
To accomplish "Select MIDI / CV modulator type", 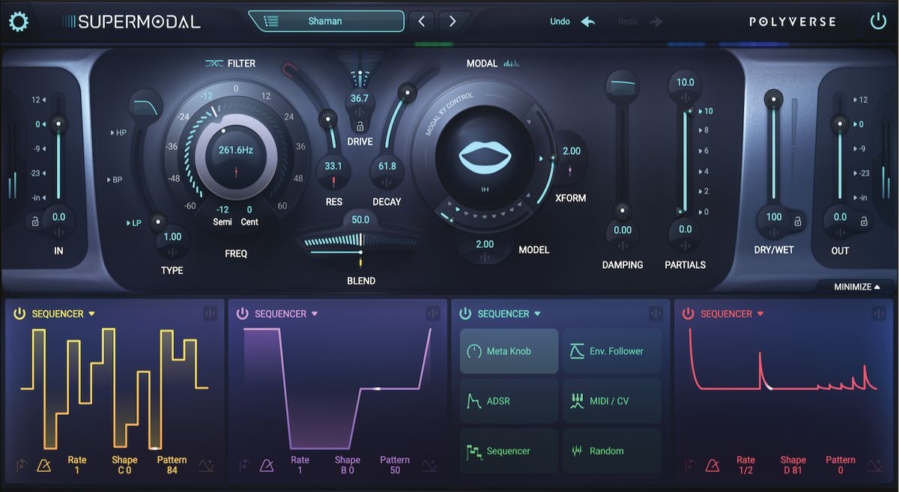I will coord(612,401).
